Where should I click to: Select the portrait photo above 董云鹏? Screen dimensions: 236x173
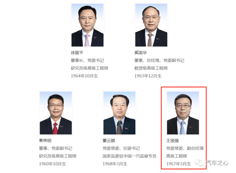coord(119,113)
